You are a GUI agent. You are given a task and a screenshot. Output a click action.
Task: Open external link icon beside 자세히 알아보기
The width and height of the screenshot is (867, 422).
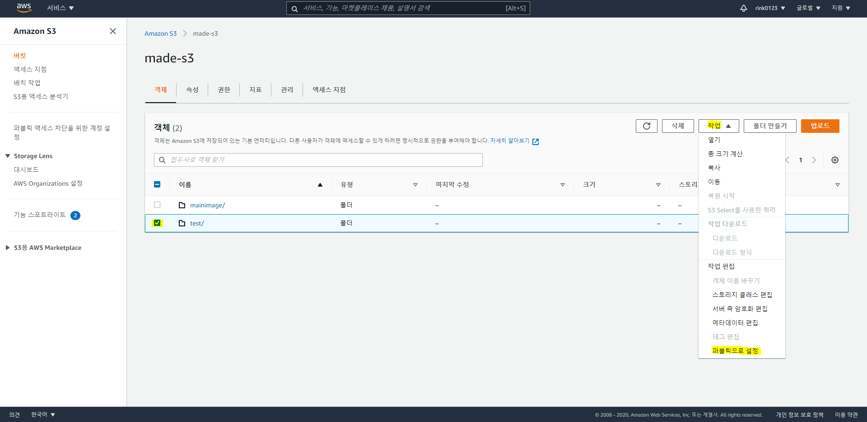coord(536,141)
